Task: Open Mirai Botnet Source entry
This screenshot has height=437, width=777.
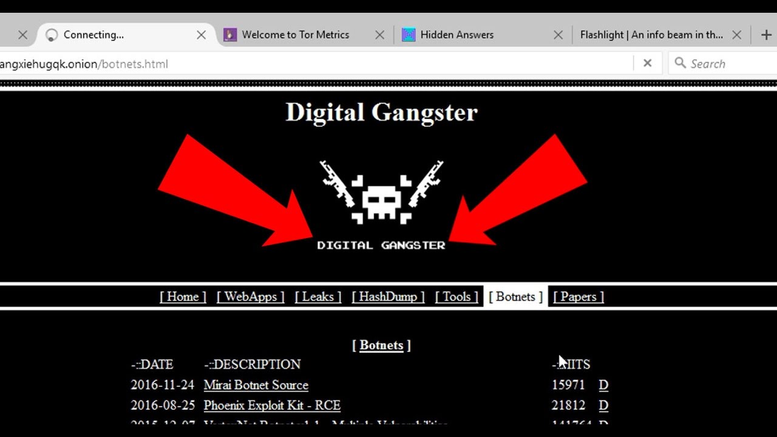Action: point(256,385)
